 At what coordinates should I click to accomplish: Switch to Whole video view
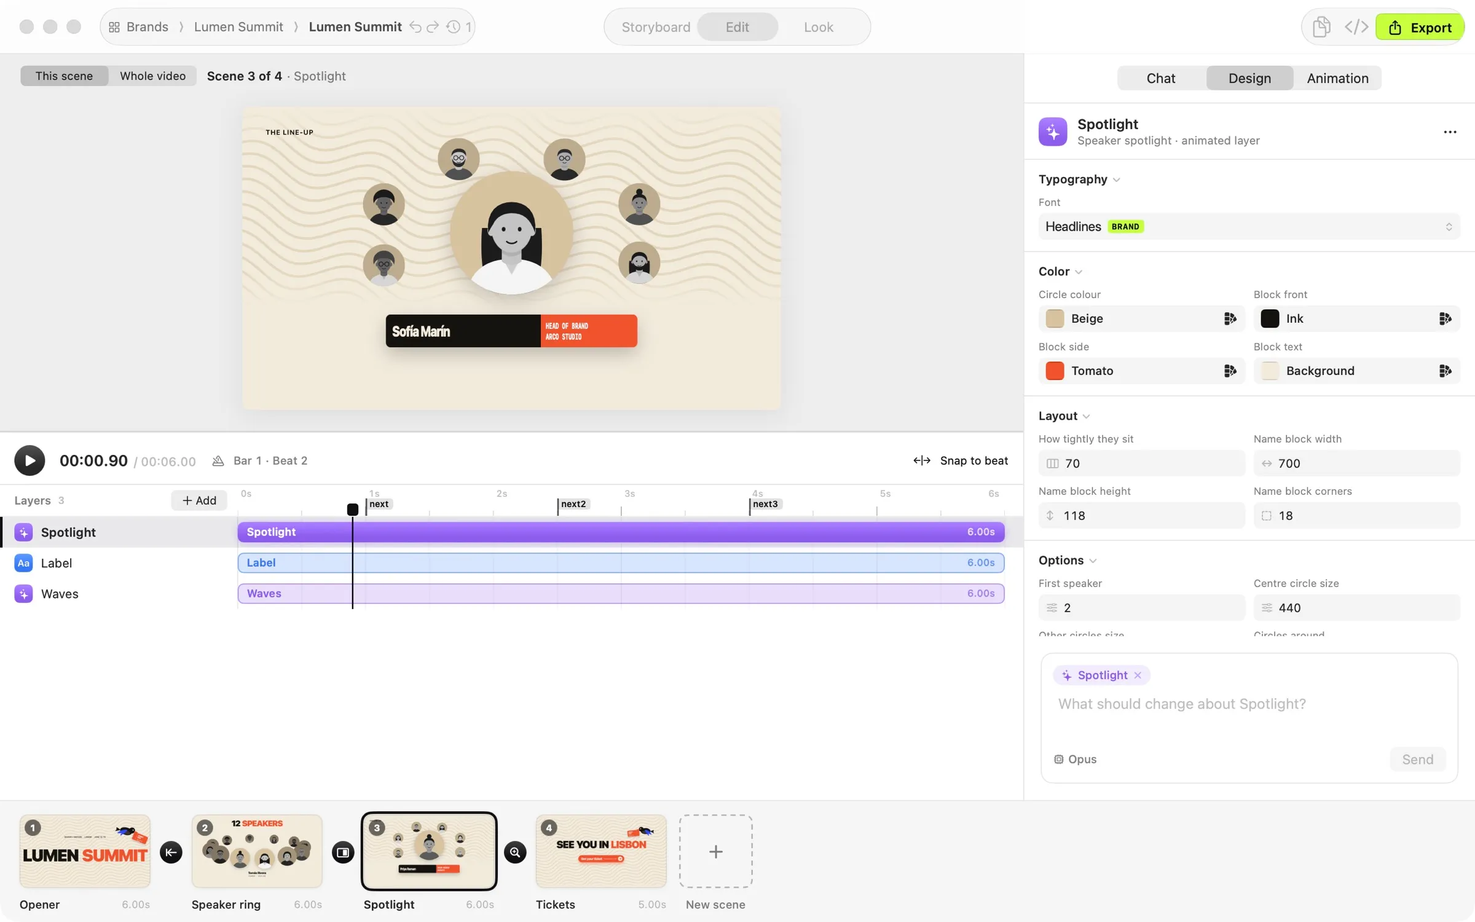152,76
